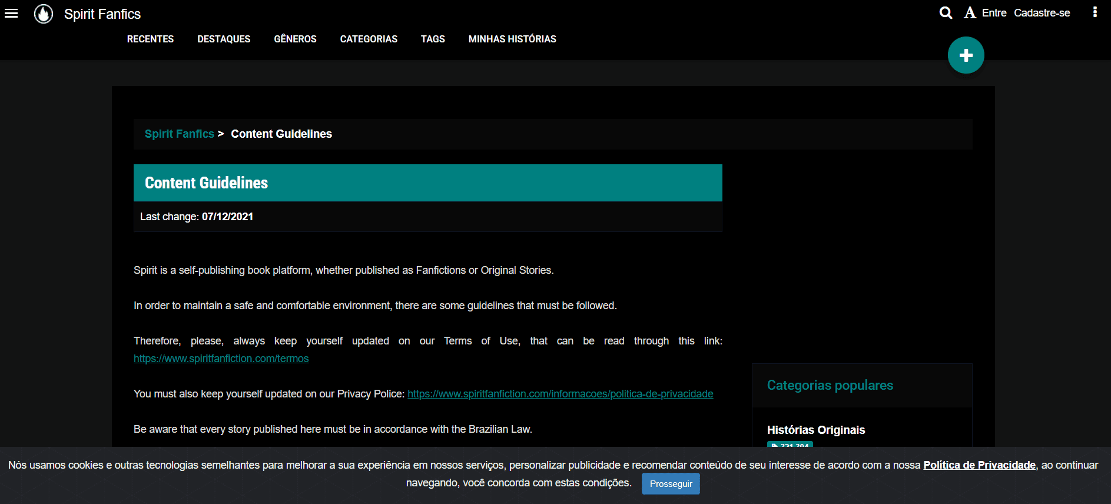Open the politica-de-privacidade URL link
The image size is (1111, 504).
[560, 394]
